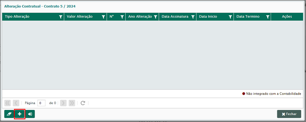
Task: Go to previous page arrow
Action: pos(16,103)
